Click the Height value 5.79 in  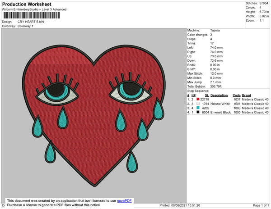264,12
